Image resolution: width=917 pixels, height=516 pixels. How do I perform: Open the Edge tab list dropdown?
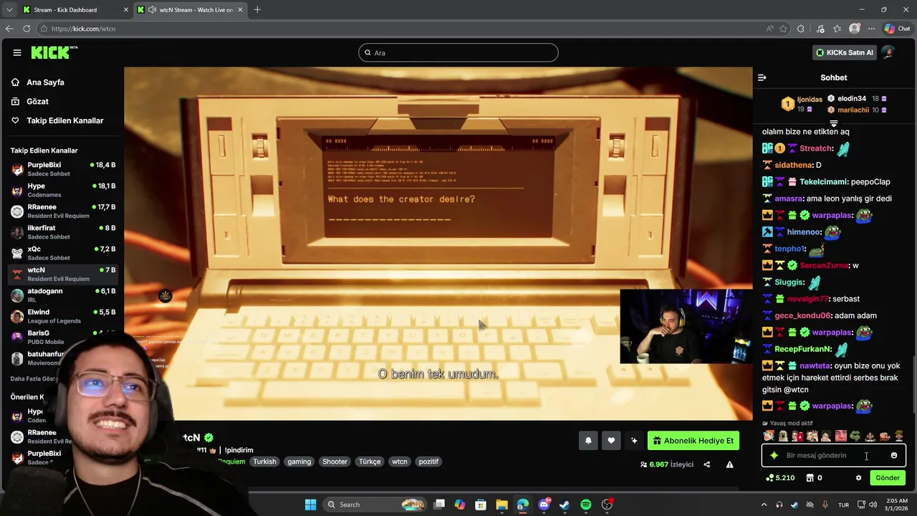pyautogui.click(x=9, y=9)
